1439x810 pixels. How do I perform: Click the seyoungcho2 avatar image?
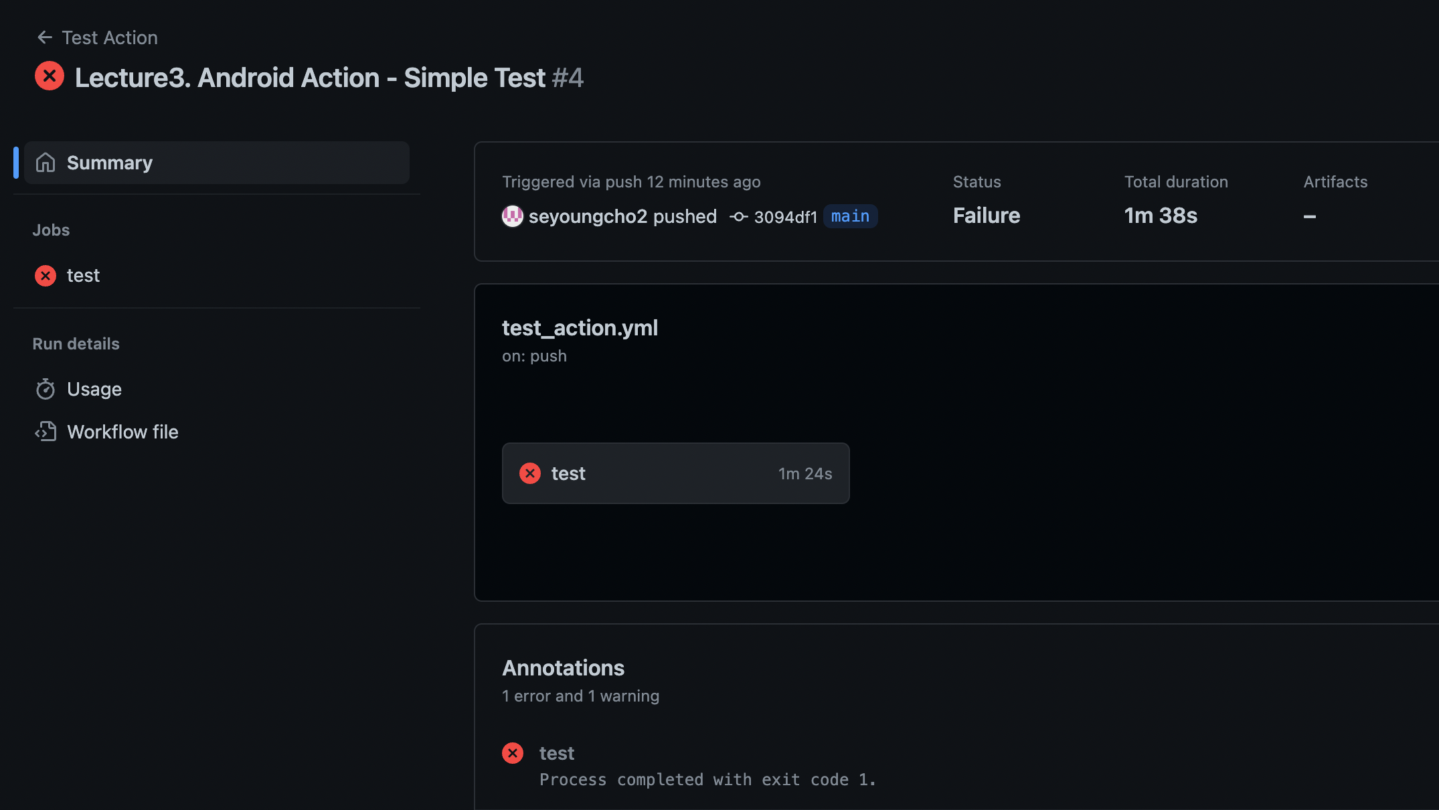(513, 216)
